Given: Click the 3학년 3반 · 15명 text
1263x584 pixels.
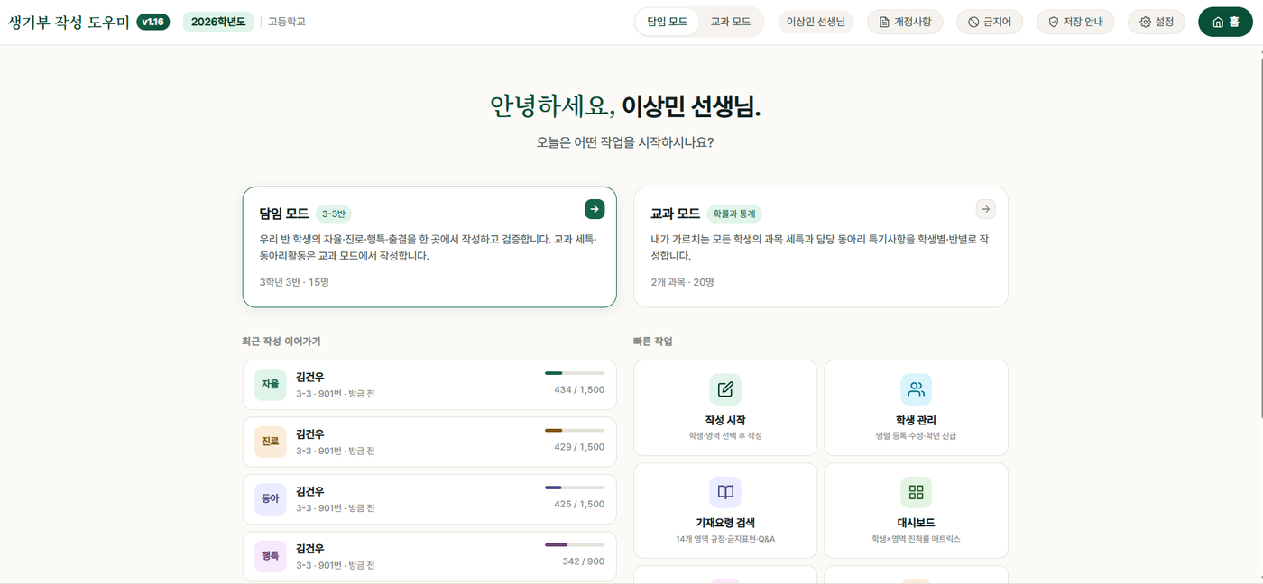Looking at the screenshot, I should pos(294,282).
